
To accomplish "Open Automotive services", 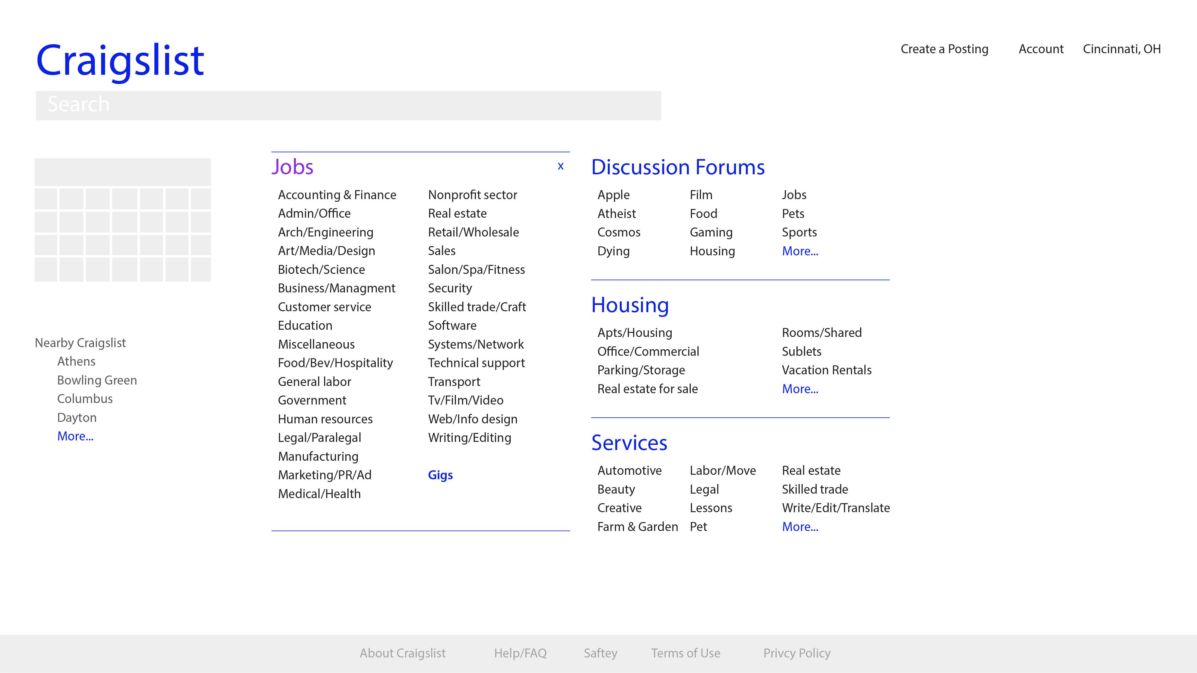I will (630, 471).
